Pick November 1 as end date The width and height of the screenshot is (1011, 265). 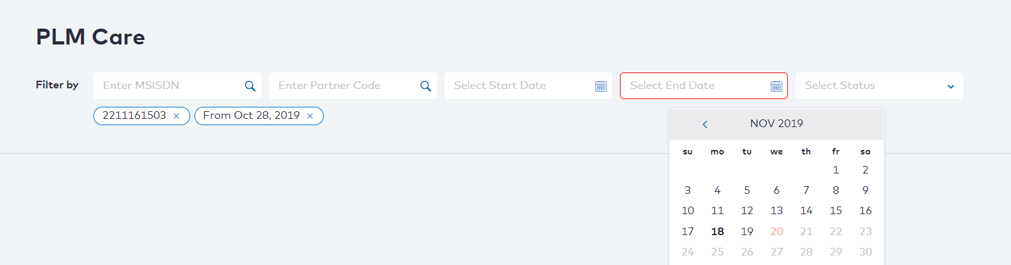[836, 170]
